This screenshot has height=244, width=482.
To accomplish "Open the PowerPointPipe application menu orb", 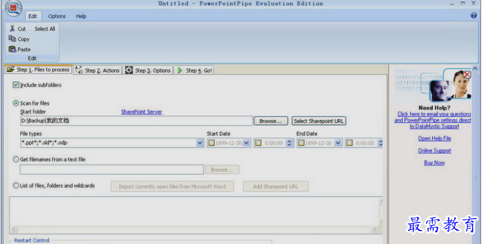I will [14, 7].
